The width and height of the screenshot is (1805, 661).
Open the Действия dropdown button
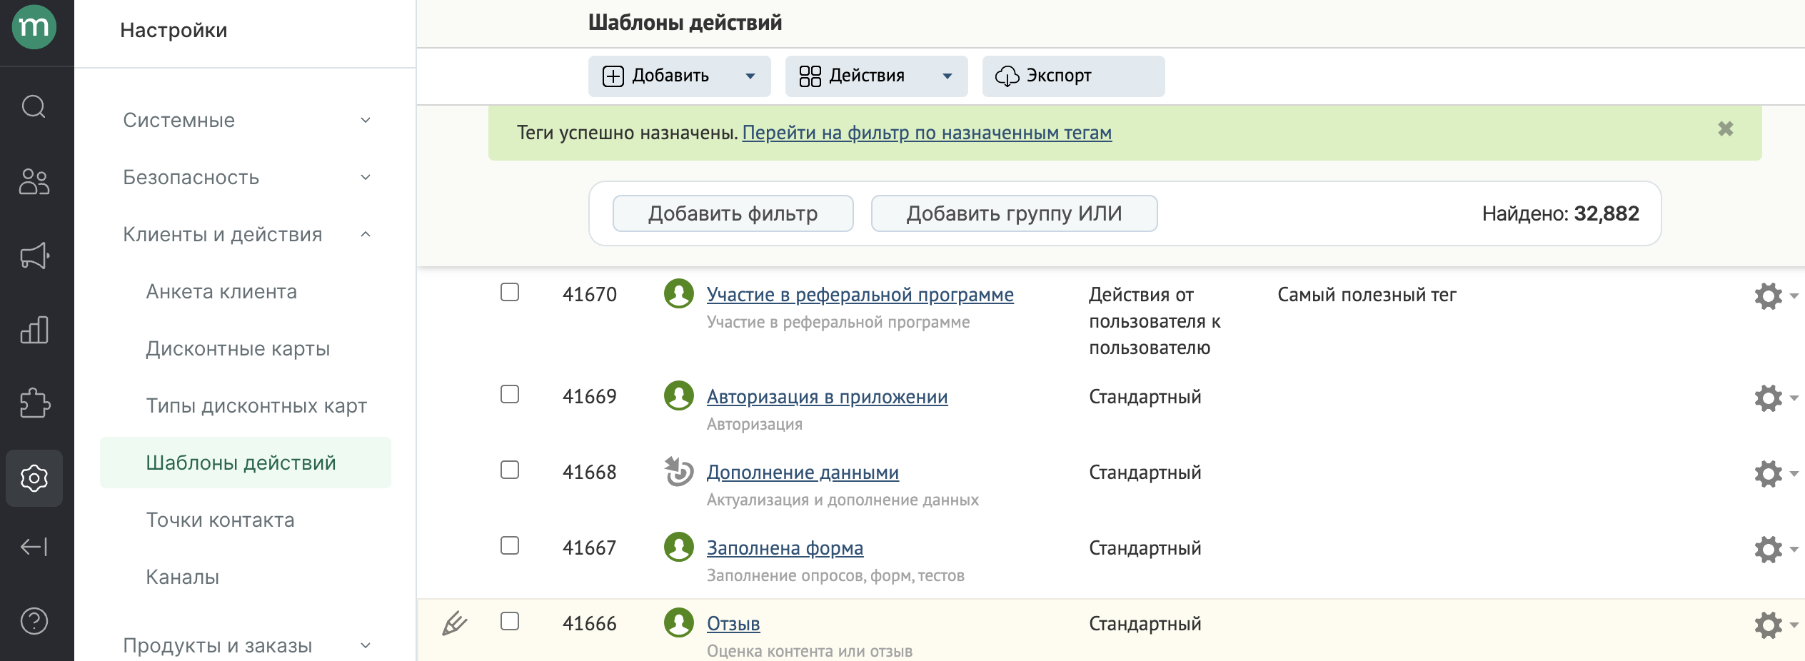[x=876, y=76]
